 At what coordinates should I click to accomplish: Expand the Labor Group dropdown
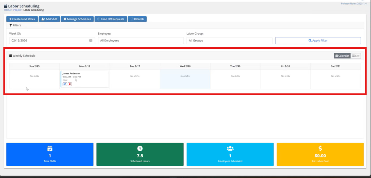tap(229, 40)
